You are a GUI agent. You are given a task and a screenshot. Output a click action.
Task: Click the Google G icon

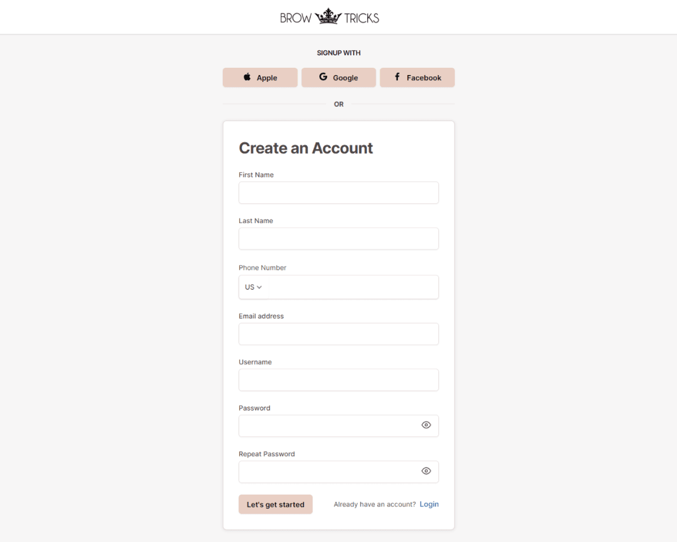pyautogui.click(x=323, y=77)
